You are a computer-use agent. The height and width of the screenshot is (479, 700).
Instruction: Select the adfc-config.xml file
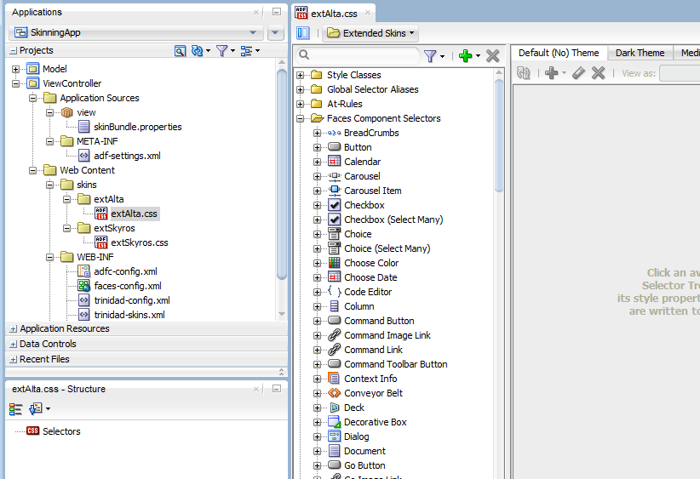(125, 271)
